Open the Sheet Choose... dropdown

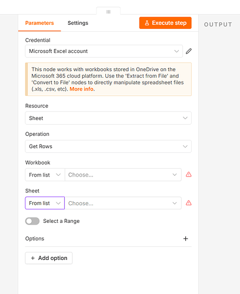(123, 203)
